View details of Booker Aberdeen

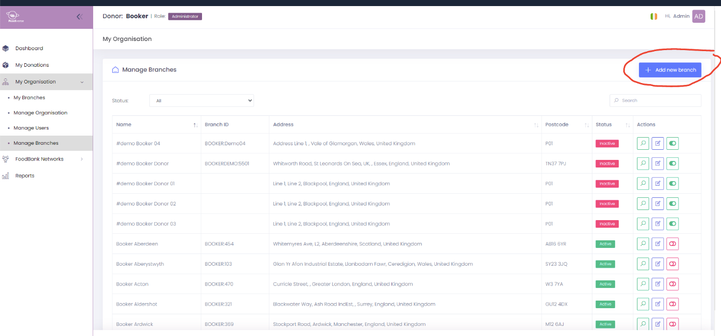pyautogui.click(x=643, y=244)
